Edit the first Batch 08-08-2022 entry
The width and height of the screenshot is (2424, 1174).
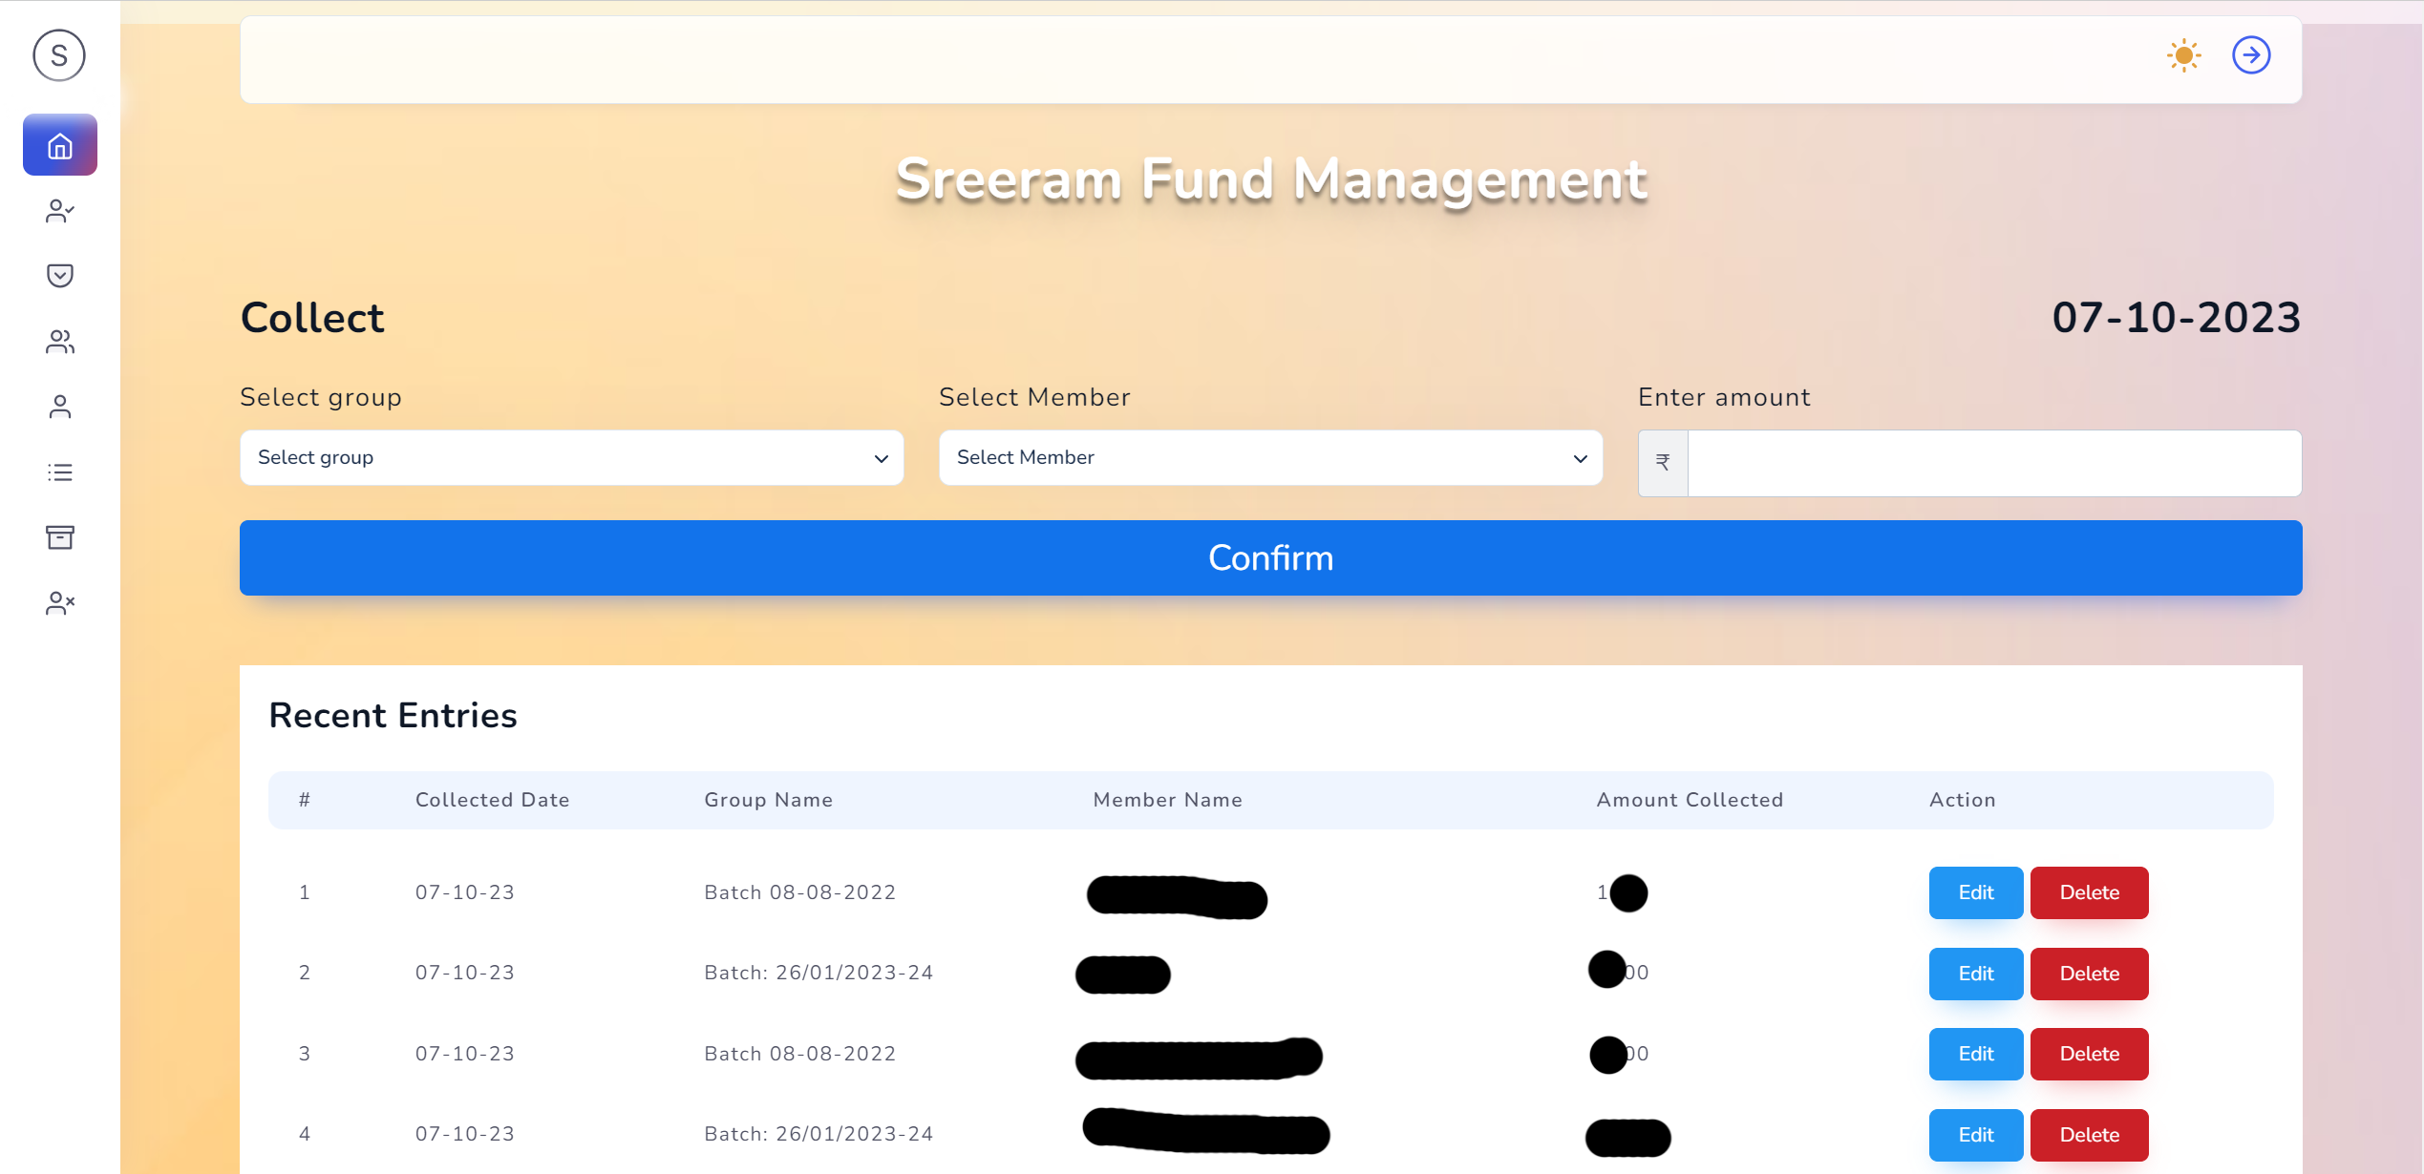tap(1975, 892)
